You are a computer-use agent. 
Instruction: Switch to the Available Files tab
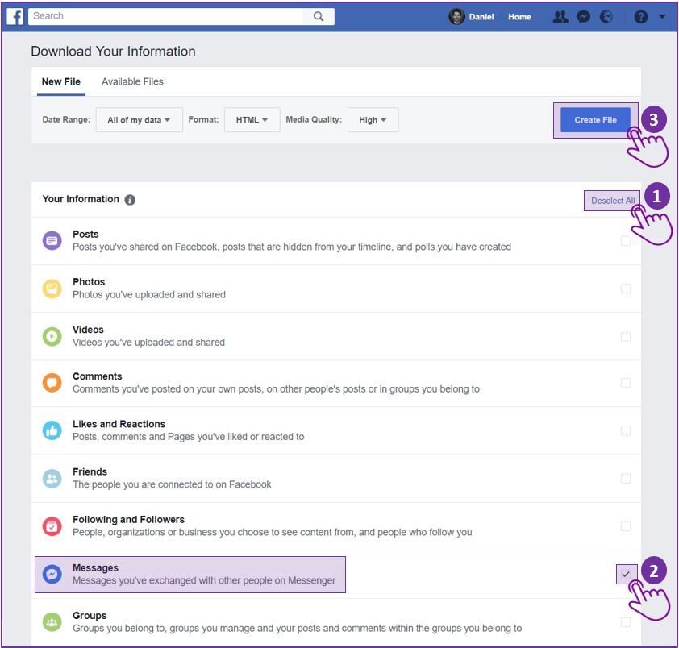132,81
